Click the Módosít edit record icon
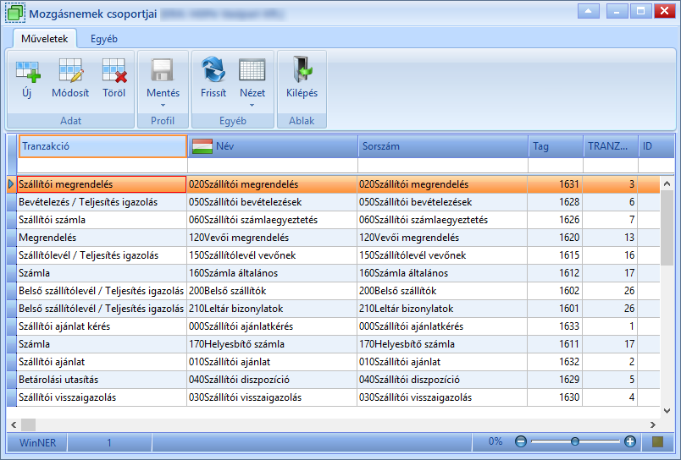The width and height of the screenshot is (681, 460). point(70,71)
